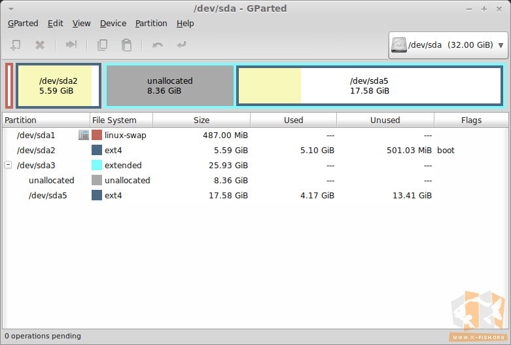Select the unallocated 8.36 GiB block in disk map
The width and height of the screenshot is (511, 345).
(170, 86)
